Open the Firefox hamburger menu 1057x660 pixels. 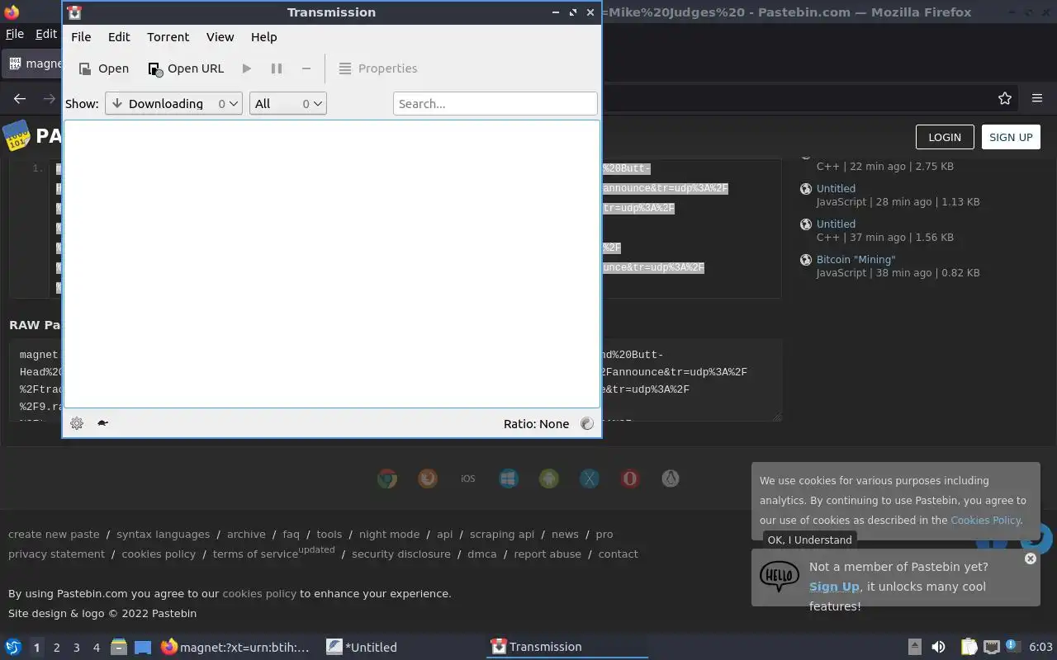click(x=1037, y=98)
